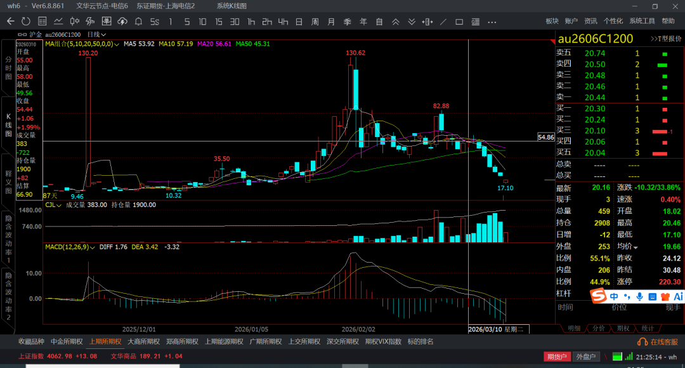This screenshot has height=368, width=685.
Task: Click the 期货户 account button
Action: click(x=556, y=357)
